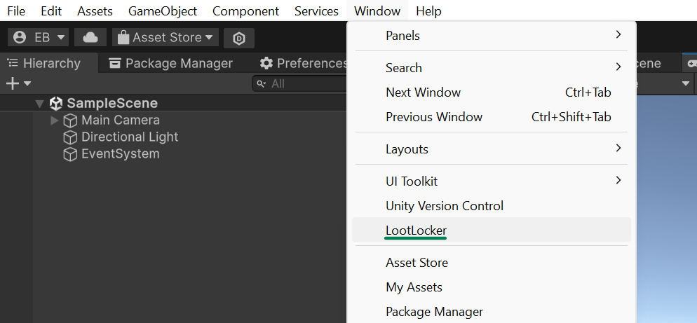
Task: Open the EB account dropdown
Action: (40, 37)
